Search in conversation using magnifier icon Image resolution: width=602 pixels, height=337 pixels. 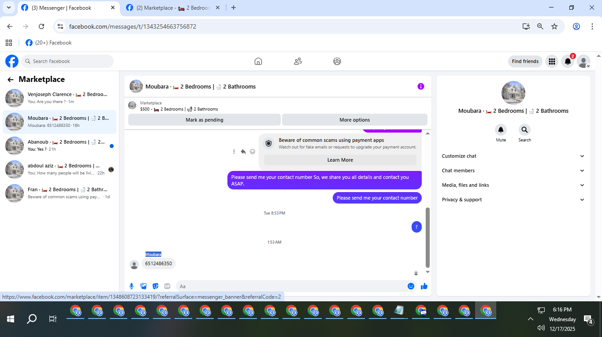(524, 130)
